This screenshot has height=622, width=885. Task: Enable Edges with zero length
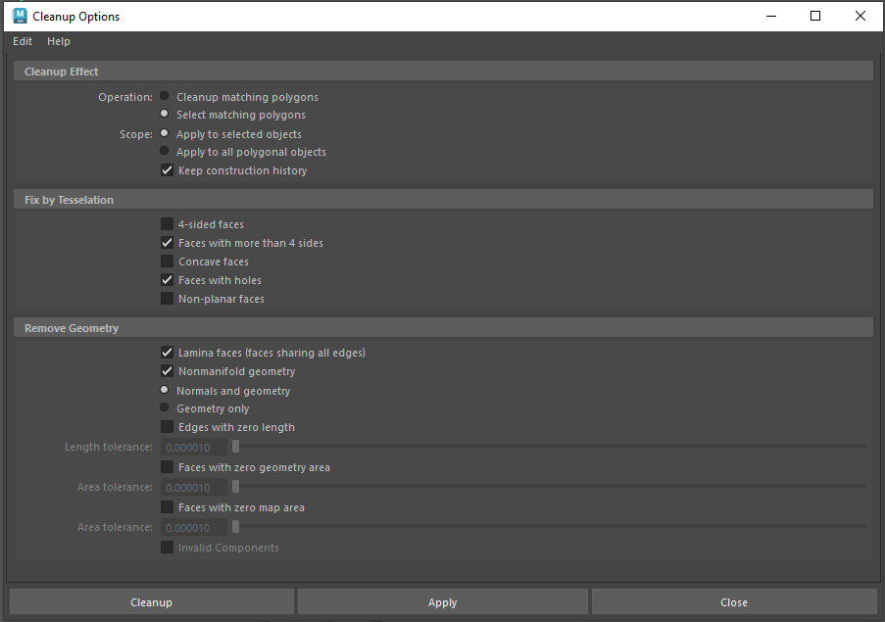pos(167,427)
